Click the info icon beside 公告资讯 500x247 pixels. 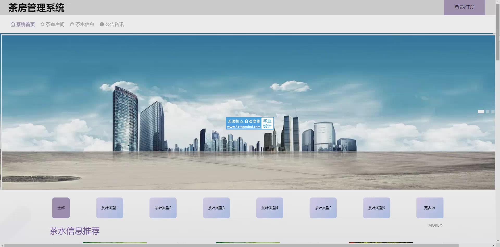(x=102, y=24)
